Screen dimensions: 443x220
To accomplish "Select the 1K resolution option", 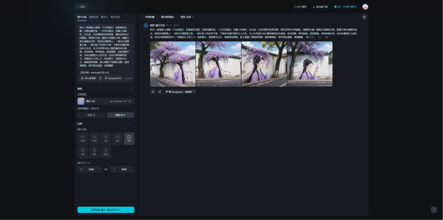I will click(x=91, y=115).
